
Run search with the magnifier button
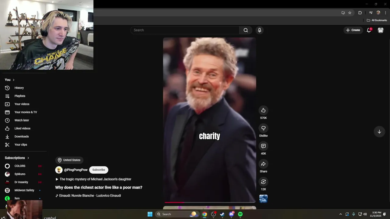[246, 30]
